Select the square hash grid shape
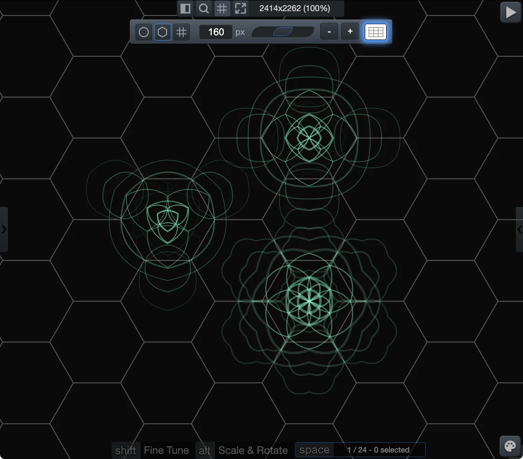Viewport: 523px width, 459px height. tap(181, 33)
